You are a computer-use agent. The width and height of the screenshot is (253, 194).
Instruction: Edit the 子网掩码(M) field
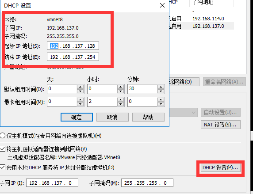pos(147,183)
